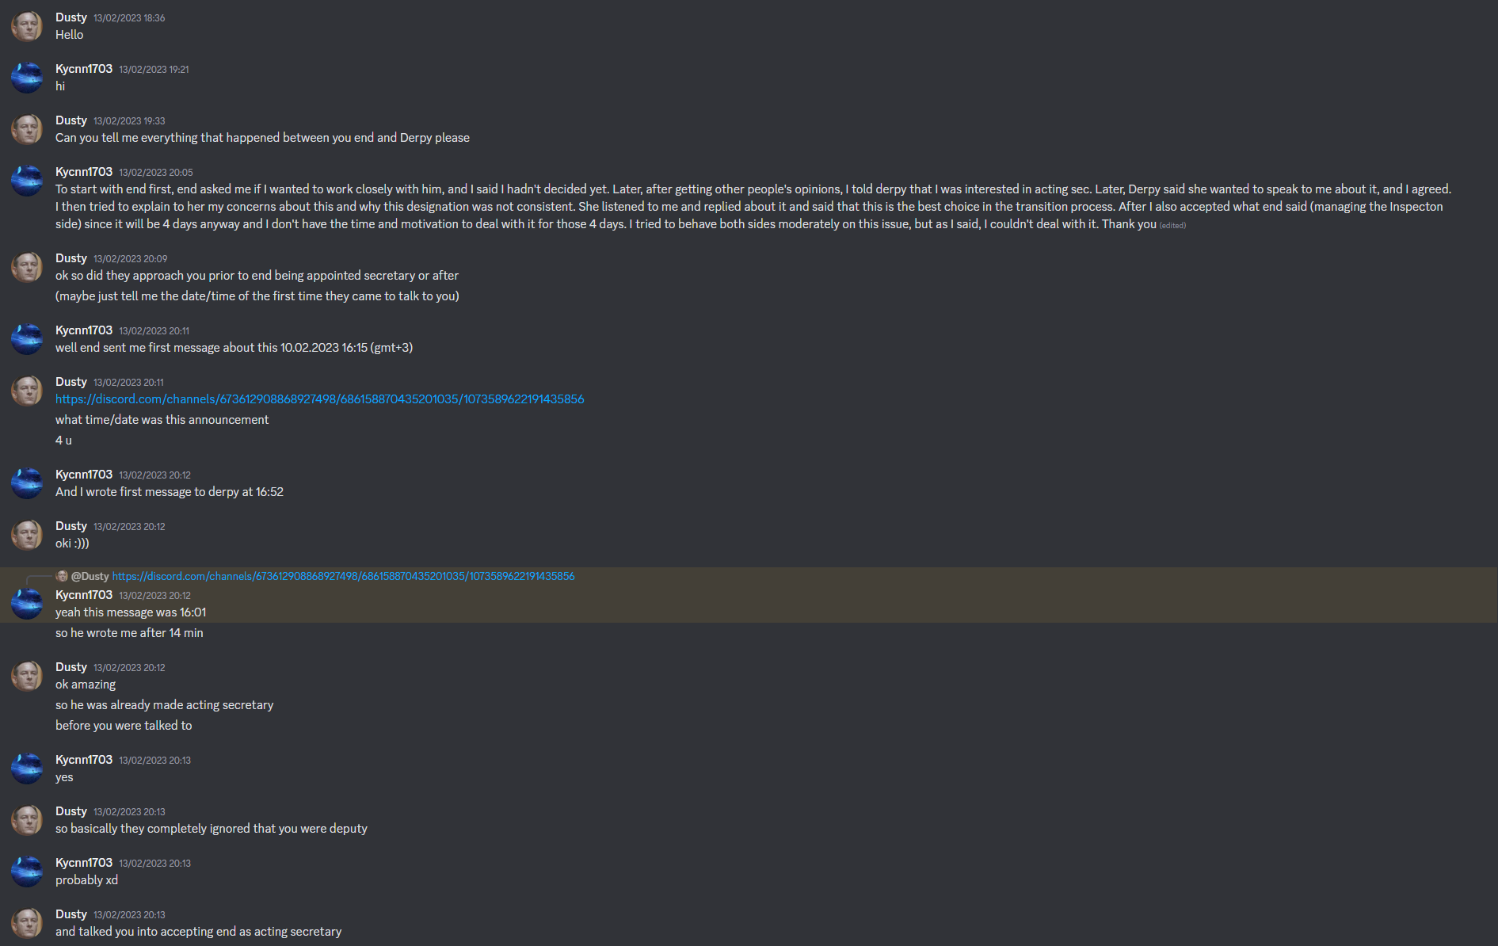This screenshot has width=1498, height=946.
Task: Select Dusty's avatar next to "oki :)))"
Action: [x=27, y=535]
